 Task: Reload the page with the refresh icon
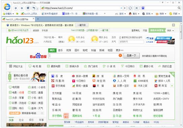[x=130, y=8]
